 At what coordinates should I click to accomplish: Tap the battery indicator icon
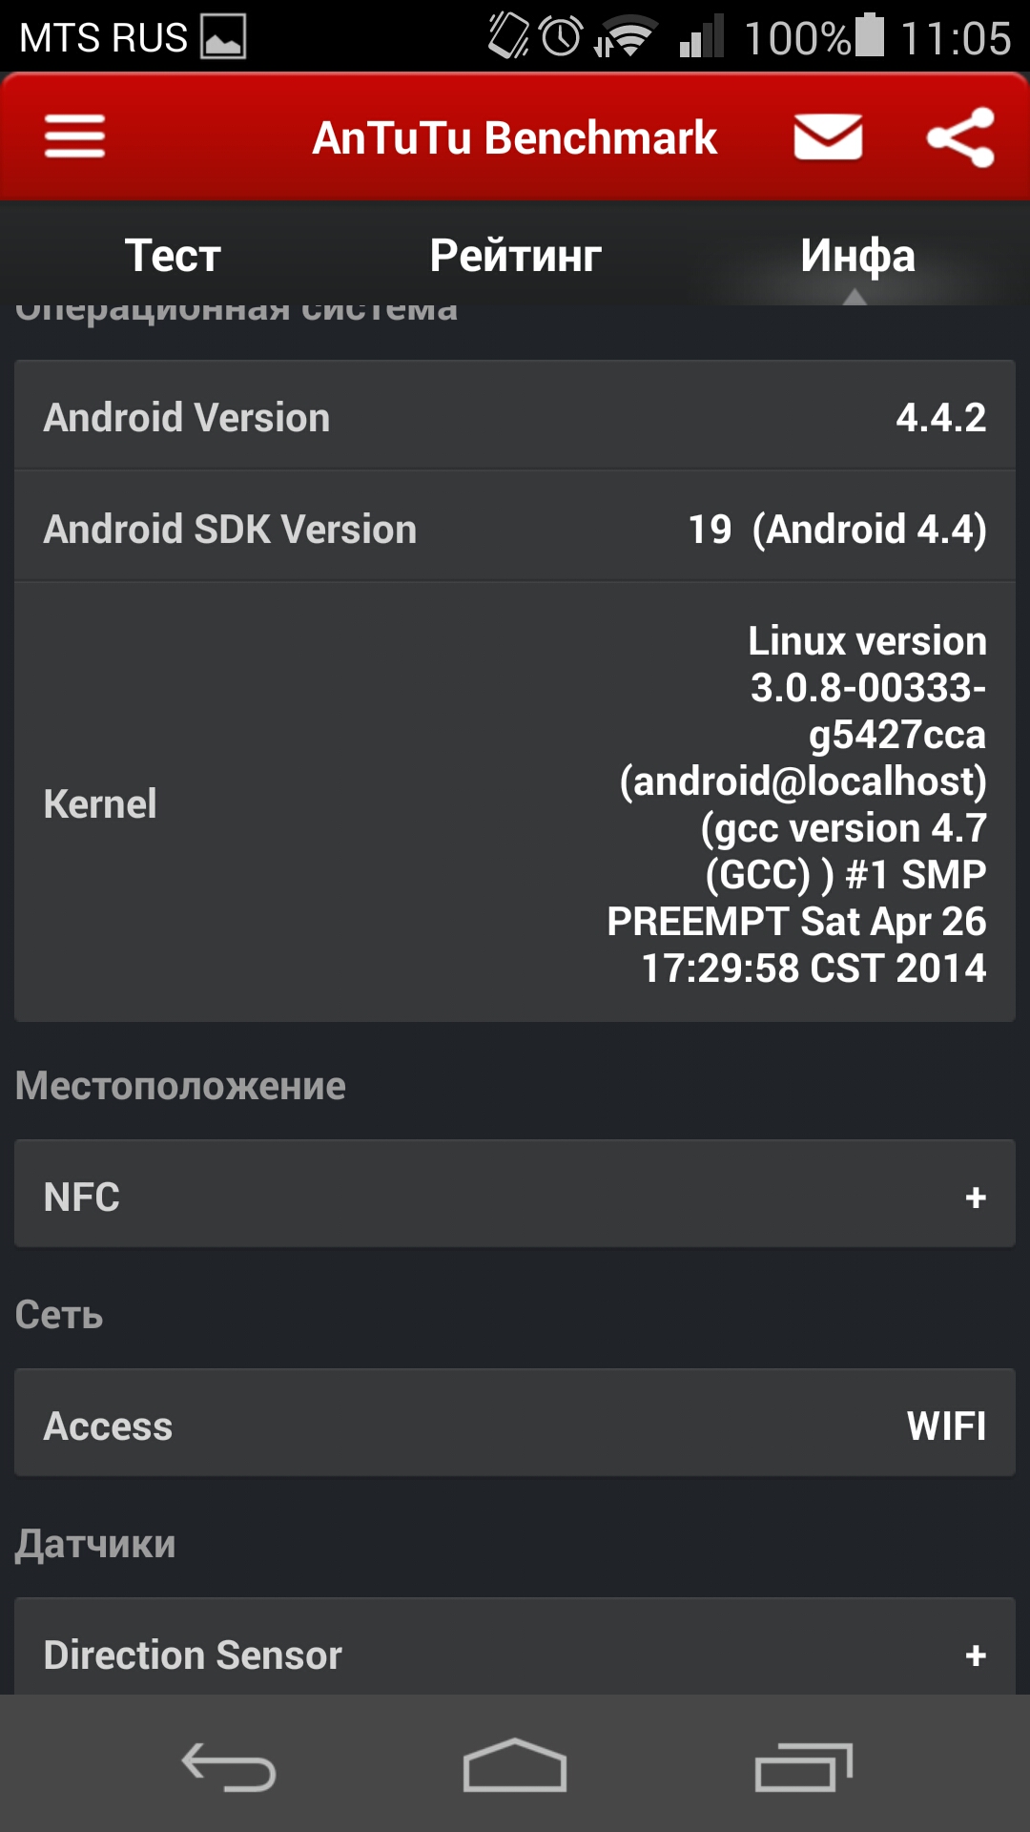point(870,35)
